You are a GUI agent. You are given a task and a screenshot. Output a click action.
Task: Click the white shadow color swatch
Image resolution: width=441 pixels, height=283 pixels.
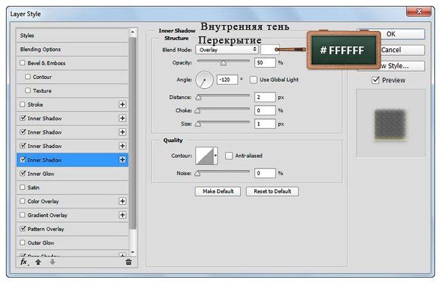pos(269,50)
